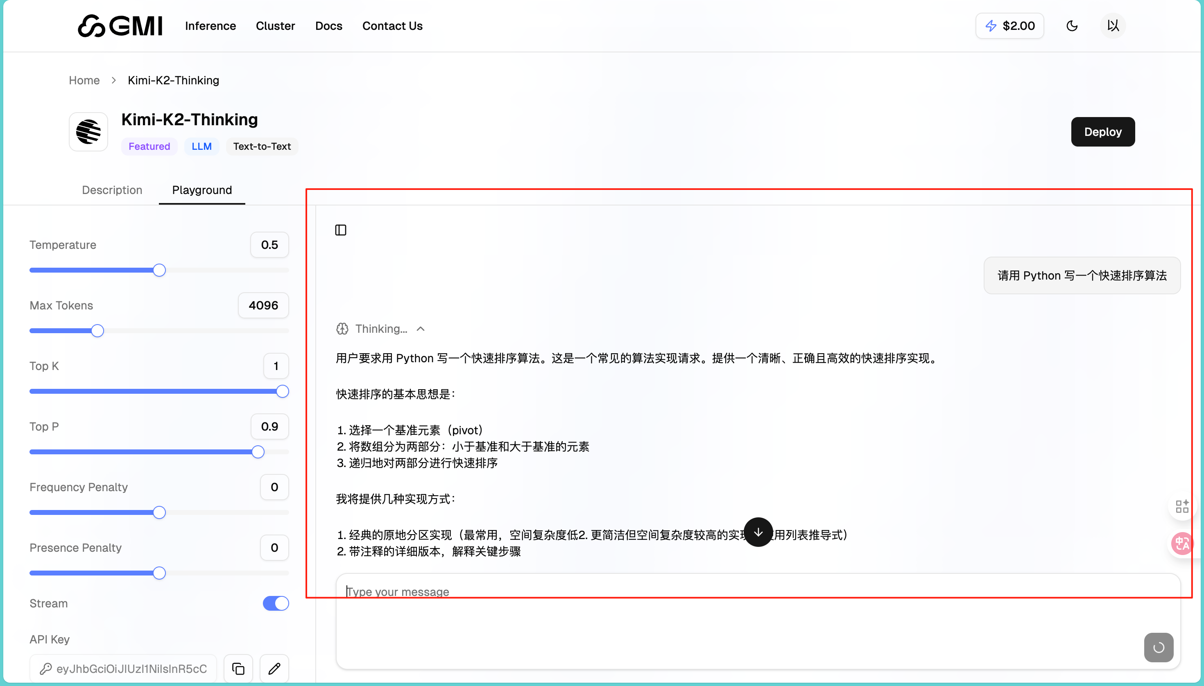The image size is (1204, 686).
Task: Edit the API key with the pencil icon
Action: pos(274,668)
